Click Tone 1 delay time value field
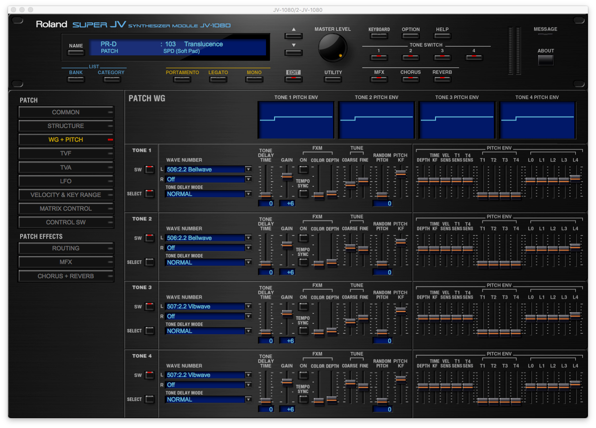This screenshot has width=596, height=428. (266, 204)
